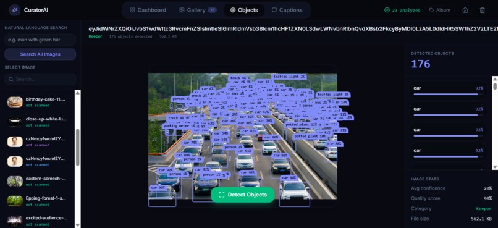
Task: Click the 'Quality score' 90% value
Action: tap(489, 198)
